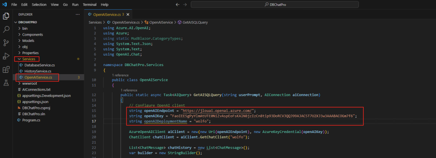
Task: Open the Run and Debug view
Action: pos(6,56)
